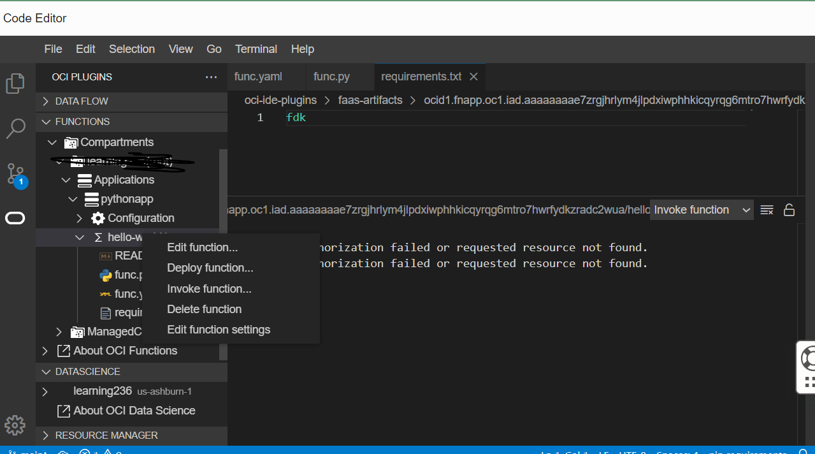This screenshot has height=454, width=815.
Task: Open the View menu
Action: pos(181,49)
